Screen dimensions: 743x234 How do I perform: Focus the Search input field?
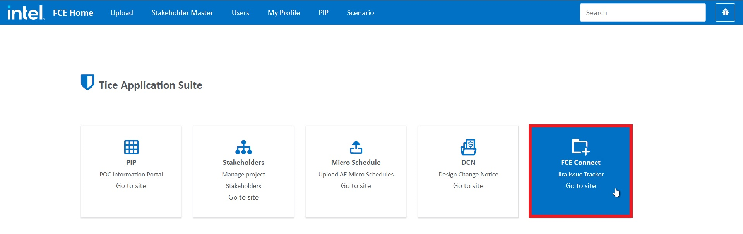[642, 13]
